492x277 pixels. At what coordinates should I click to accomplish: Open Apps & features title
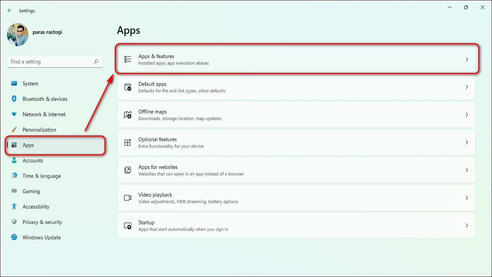[x=156, y=56]
